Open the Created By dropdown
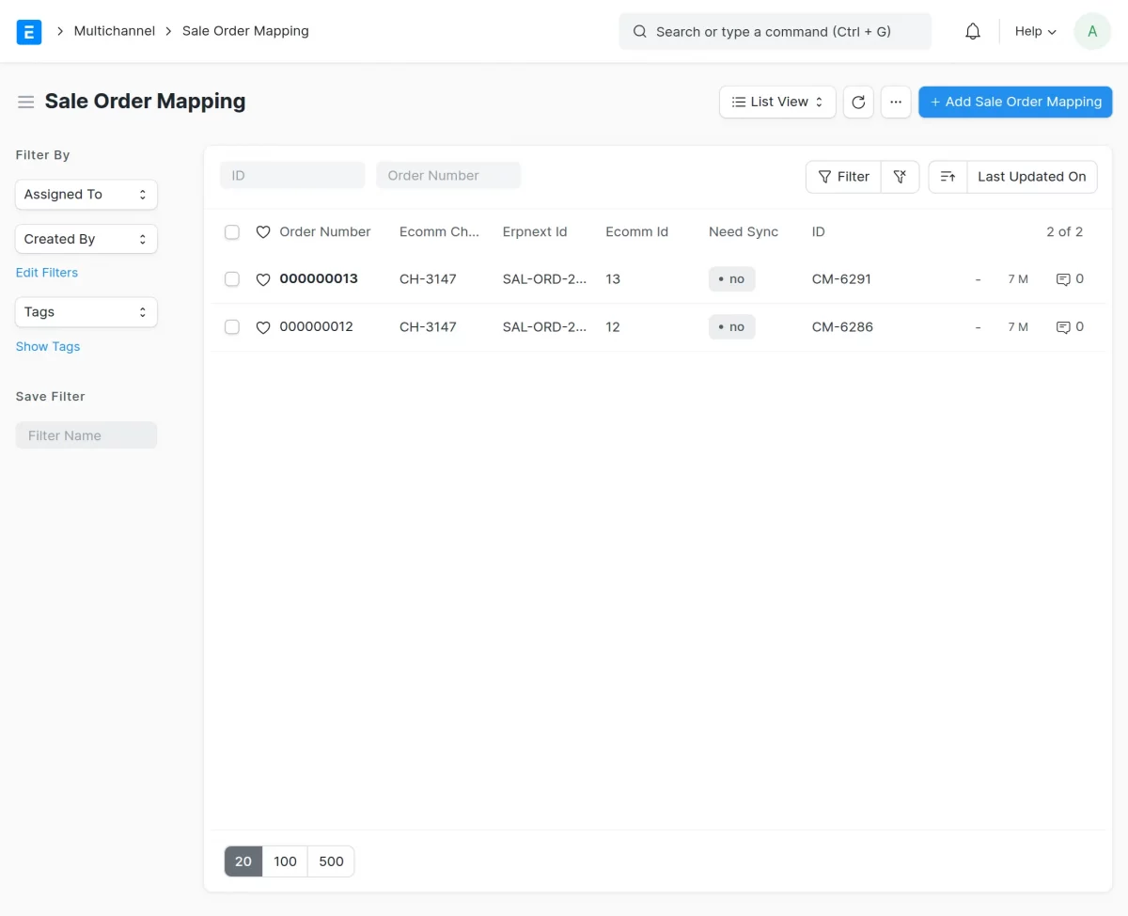The width and height of the screenshot is (1128, 916). point(86,239)
